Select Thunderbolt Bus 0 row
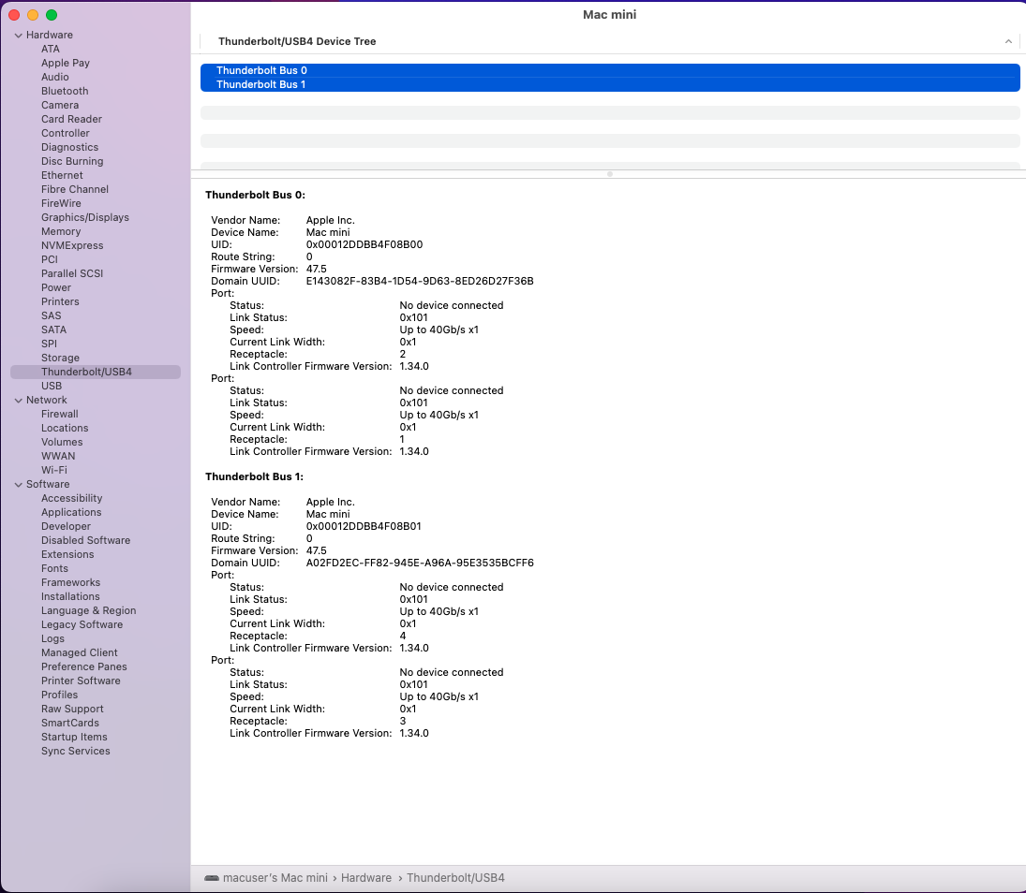The width and height of the screenshot is (1026, 893). click(x=610, y=70)
